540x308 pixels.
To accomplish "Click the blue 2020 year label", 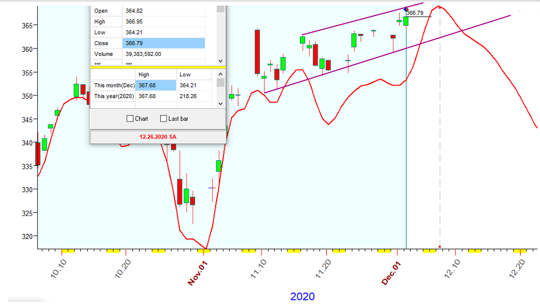I will [x=302, y=297].
